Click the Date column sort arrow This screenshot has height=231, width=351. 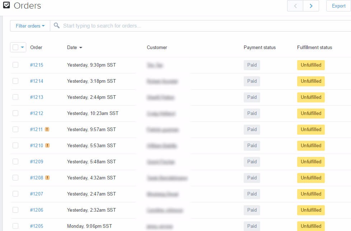[x=81, y=48]
